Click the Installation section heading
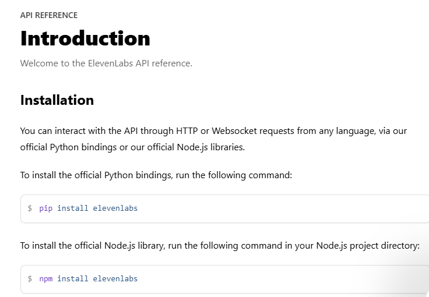This screenshot has height=297, width=429. (x=57, y=100)
